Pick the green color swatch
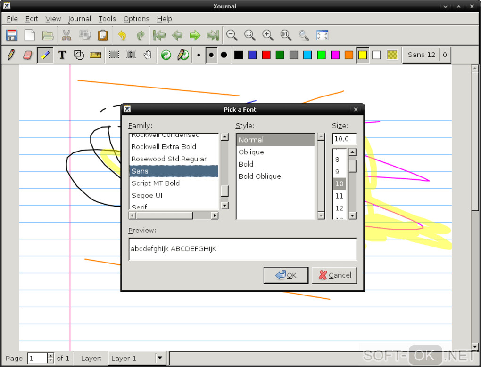The width and height of the screenshot is (481, 367). pyautogui.click(x=280, y=55)
